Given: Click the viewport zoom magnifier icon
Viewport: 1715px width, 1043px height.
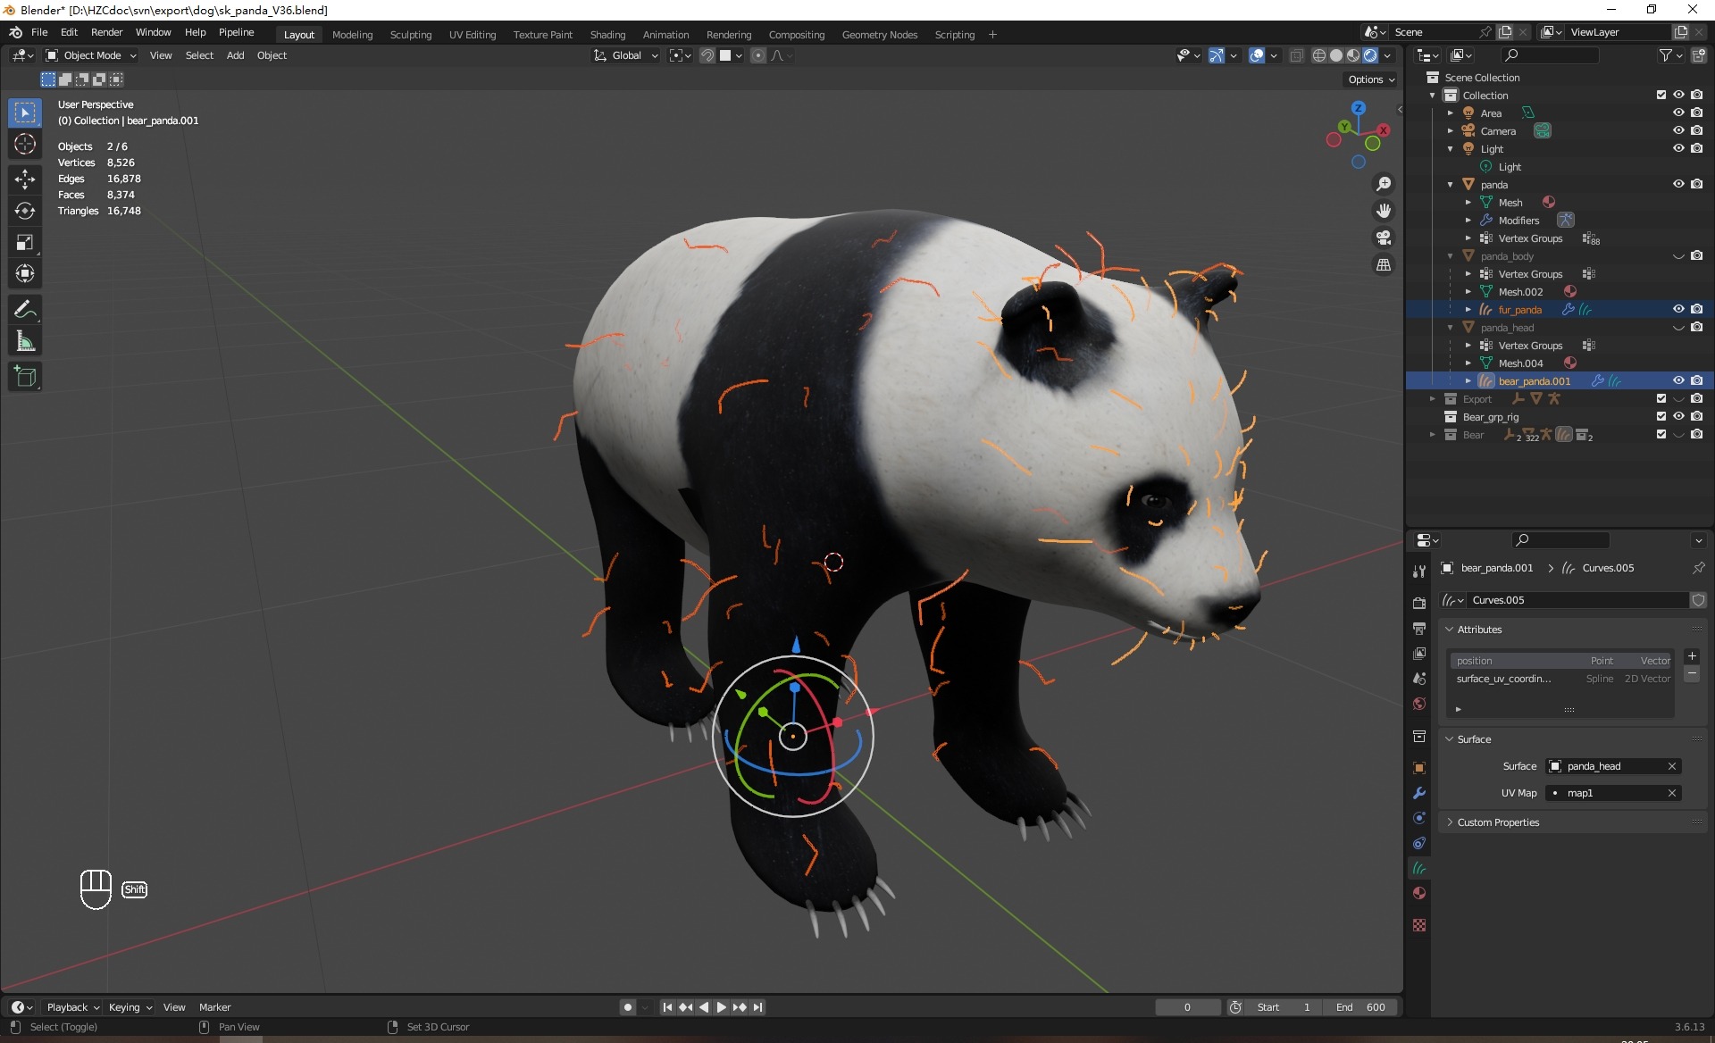Looking at the screenshot, I should click(x=1384, y=184).
